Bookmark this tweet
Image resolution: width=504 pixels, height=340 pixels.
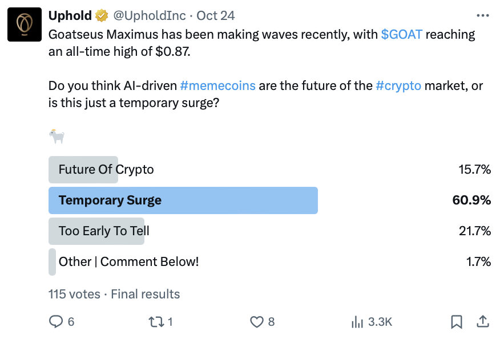coord(457,322)
